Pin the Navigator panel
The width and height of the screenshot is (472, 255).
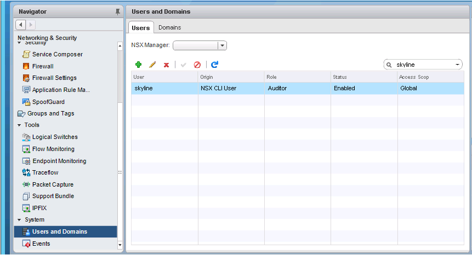pyautogui.click(x=117, y=11)
